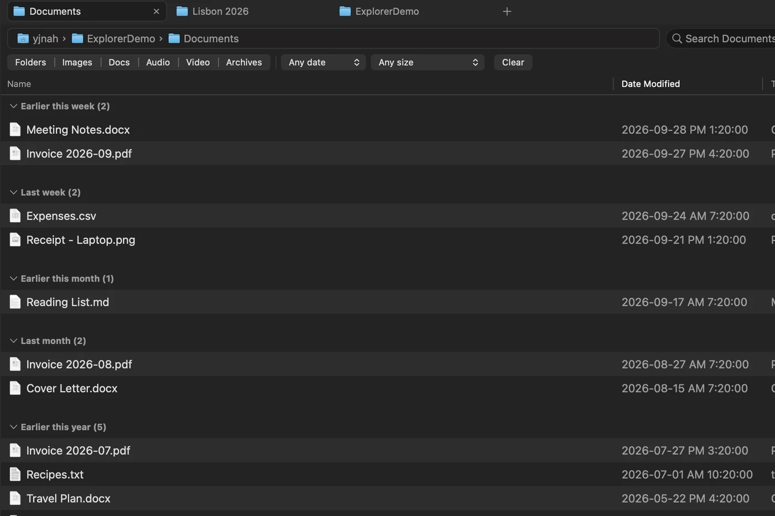Viewport: 775px width, 516px height.
Task: Select the 2026-09-28 PM 1:20:00 date cell
Action: pos(685,129)
